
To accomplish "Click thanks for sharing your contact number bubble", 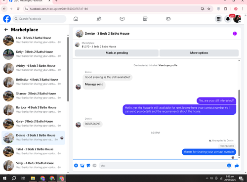I will pos(209,152).
